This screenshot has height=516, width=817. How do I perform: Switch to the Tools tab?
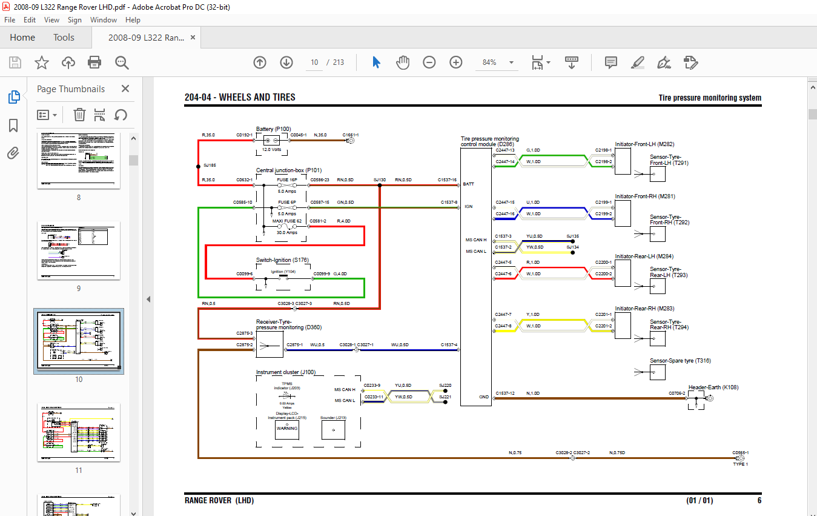pos(64,38)
